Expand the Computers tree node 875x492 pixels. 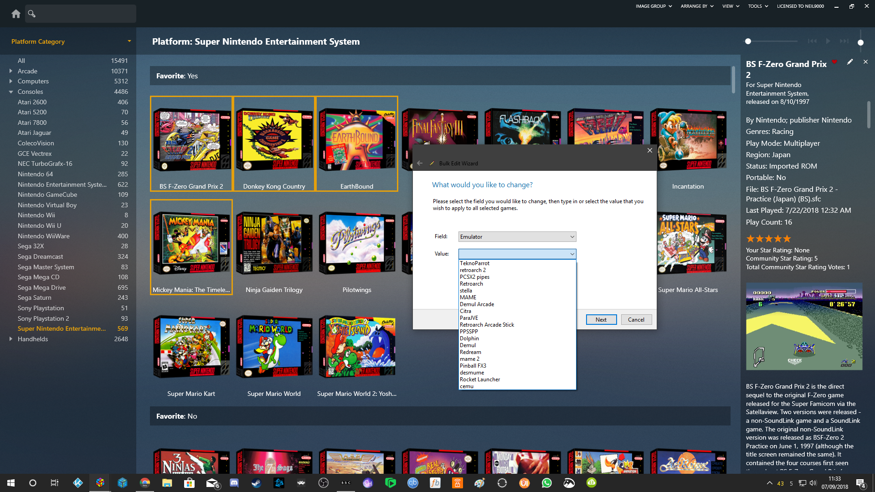10,81
